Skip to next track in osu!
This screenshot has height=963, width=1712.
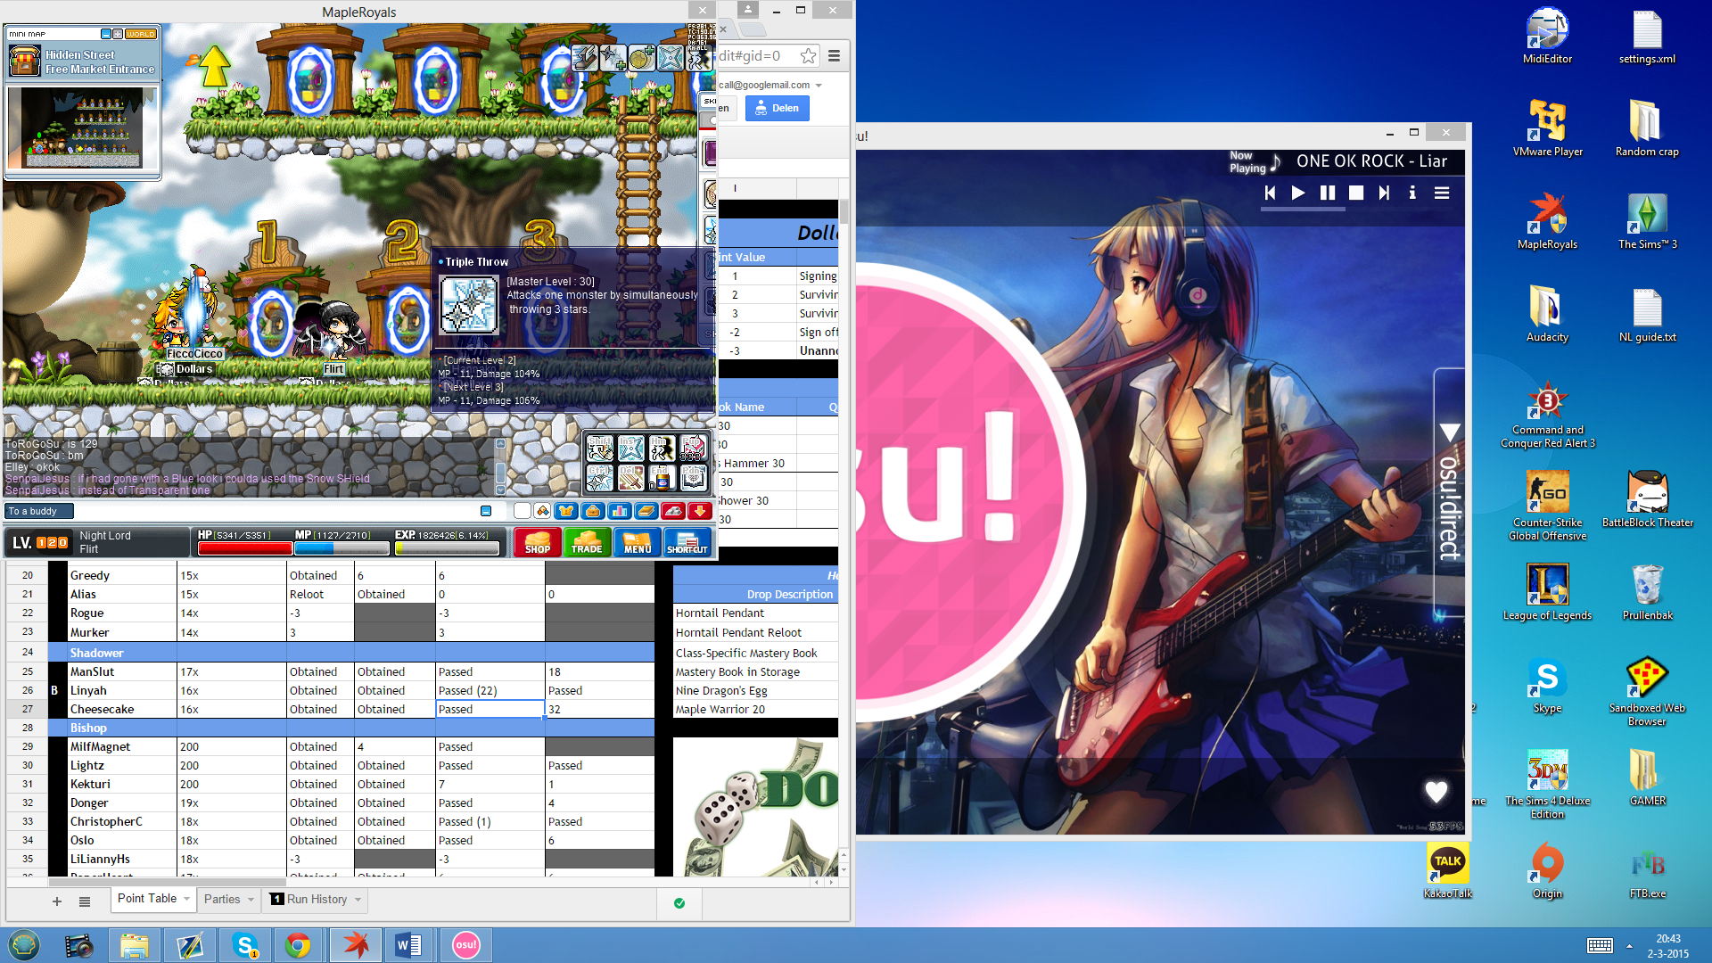(1384, 193)
